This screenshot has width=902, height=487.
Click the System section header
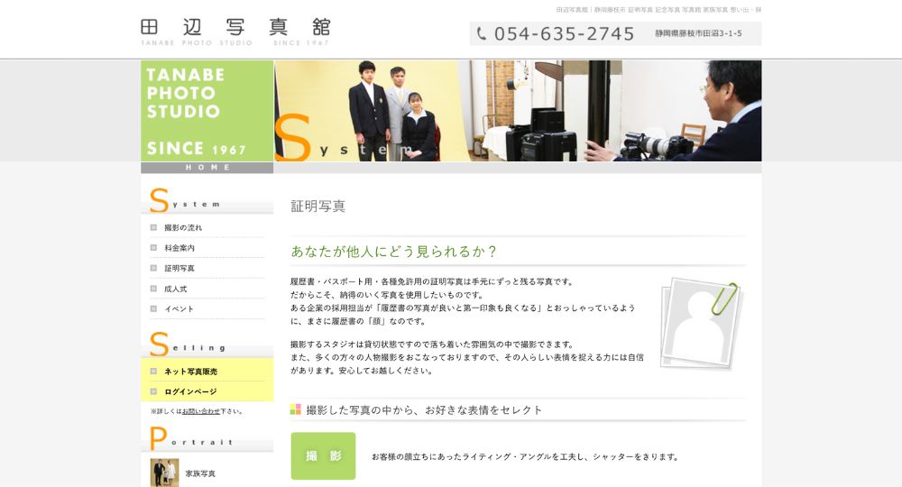click(207, 201)
